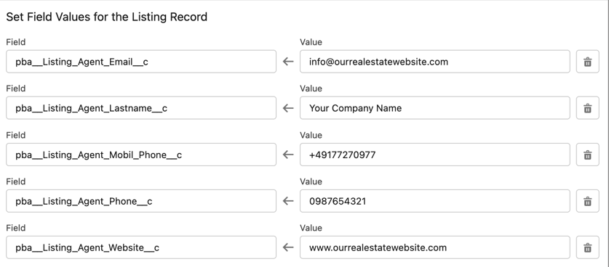Viewport: 609px width, 267px height.
Task: Open the pba__Listing_Agent_Email__c field picker
Action: (141, 62)
